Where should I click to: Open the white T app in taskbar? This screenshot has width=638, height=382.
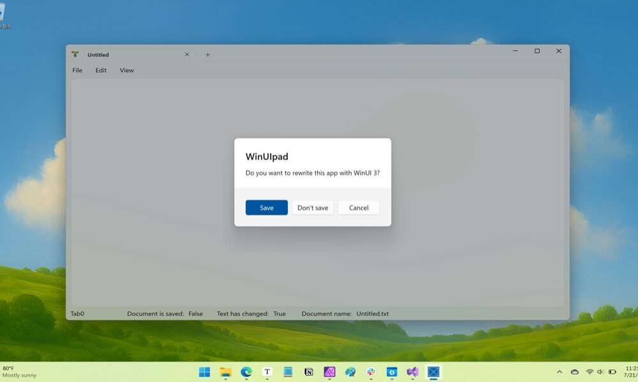tap(267, 371)
